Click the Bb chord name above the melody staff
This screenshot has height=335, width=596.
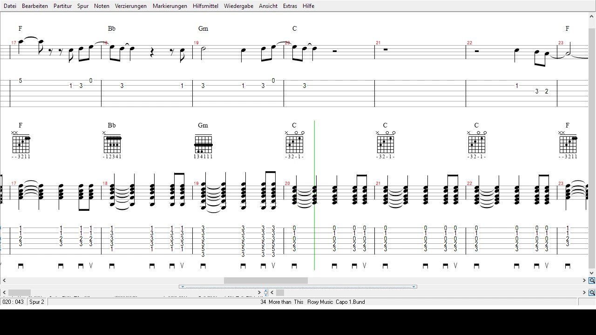point(112,28)
